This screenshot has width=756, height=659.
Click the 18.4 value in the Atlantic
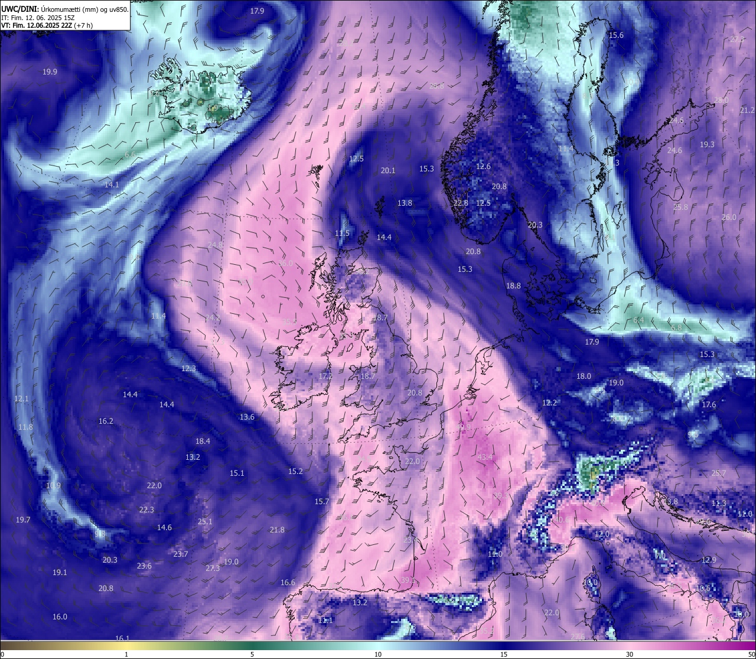point(203,442)
